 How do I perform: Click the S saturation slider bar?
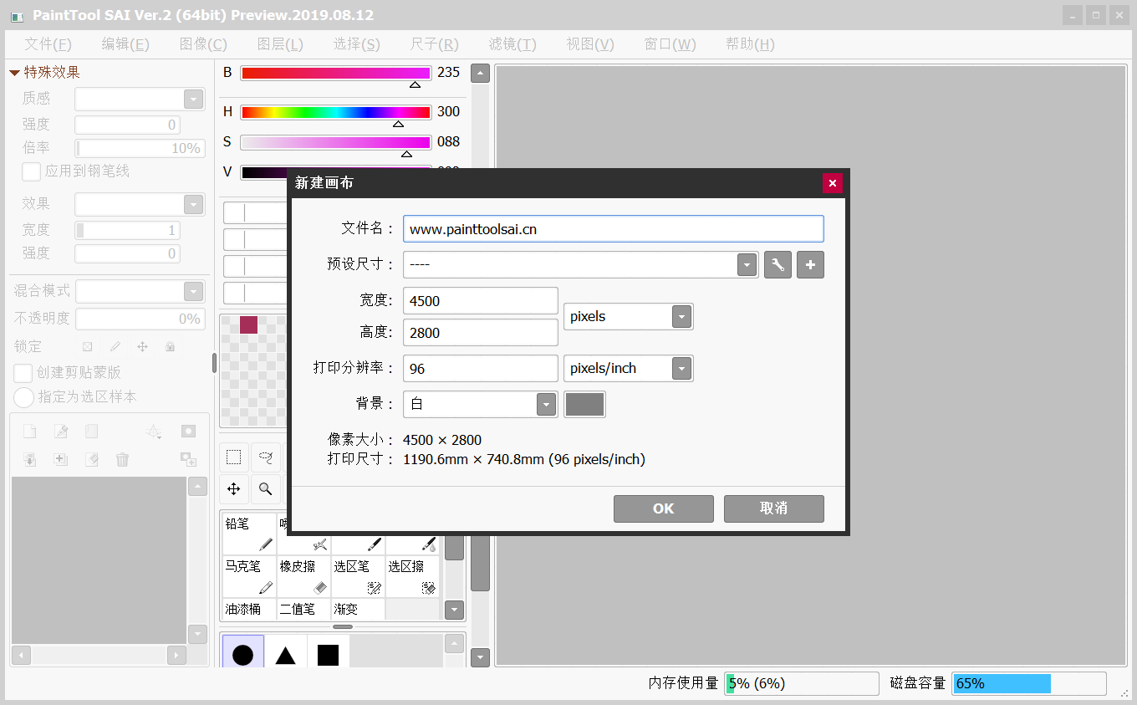tap(335, 142)
